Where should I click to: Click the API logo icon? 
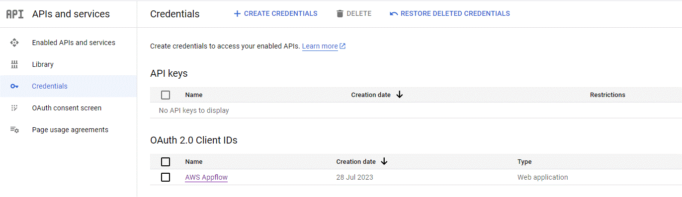[x=15, y=14]
